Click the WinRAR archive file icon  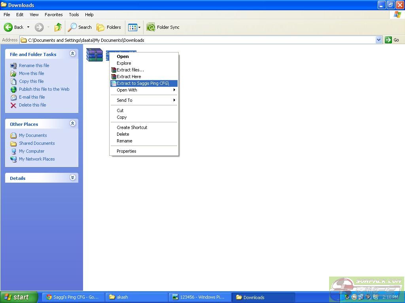[95, 55]
